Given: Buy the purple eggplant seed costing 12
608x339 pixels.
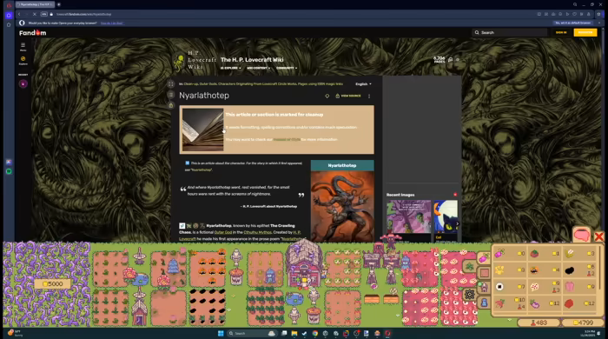Looking at the screenshot, I should tap(545, 303).
